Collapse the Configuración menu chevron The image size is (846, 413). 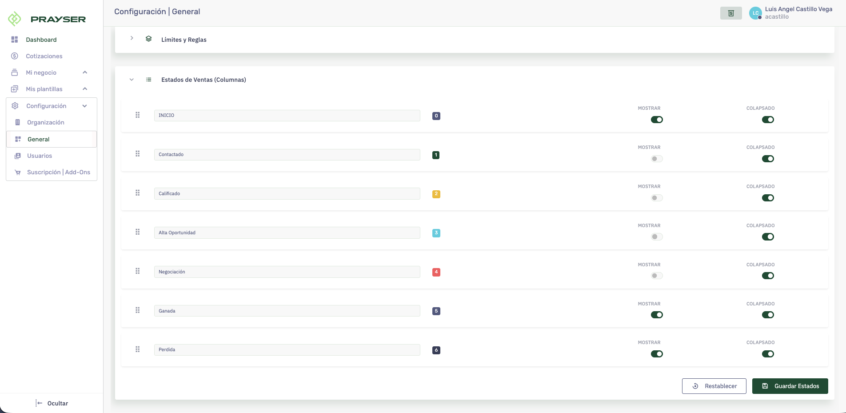(85, 106)
